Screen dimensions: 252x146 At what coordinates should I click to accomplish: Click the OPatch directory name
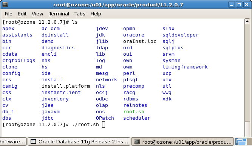[x=105, y=118]
